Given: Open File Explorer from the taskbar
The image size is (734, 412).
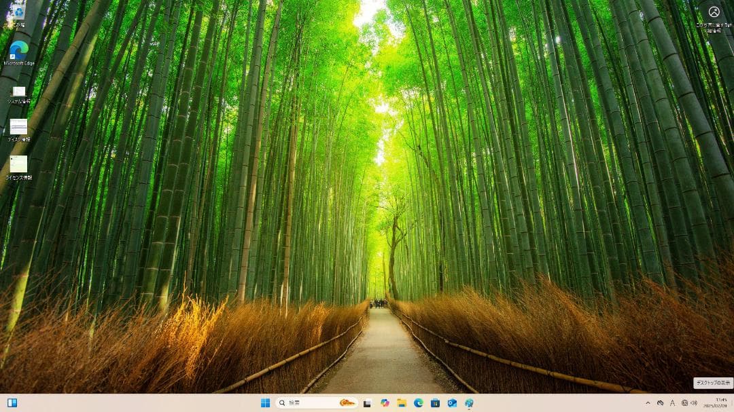Looking at the screenshot, I should point(401,402).
